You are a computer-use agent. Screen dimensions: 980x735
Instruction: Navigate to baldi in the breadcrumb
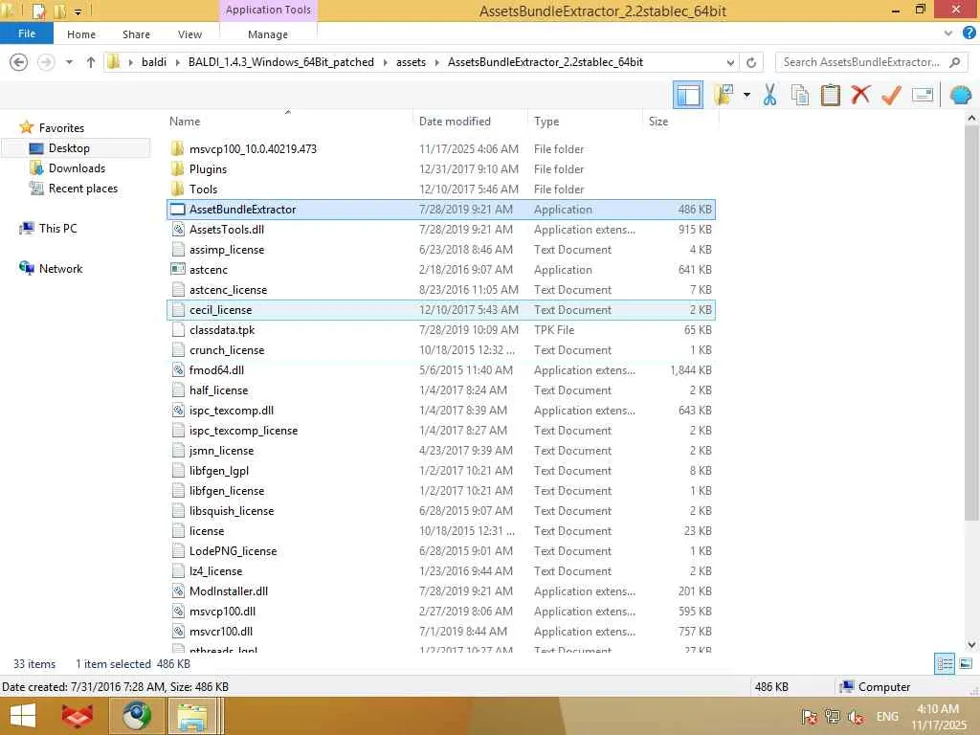point(154,62)
